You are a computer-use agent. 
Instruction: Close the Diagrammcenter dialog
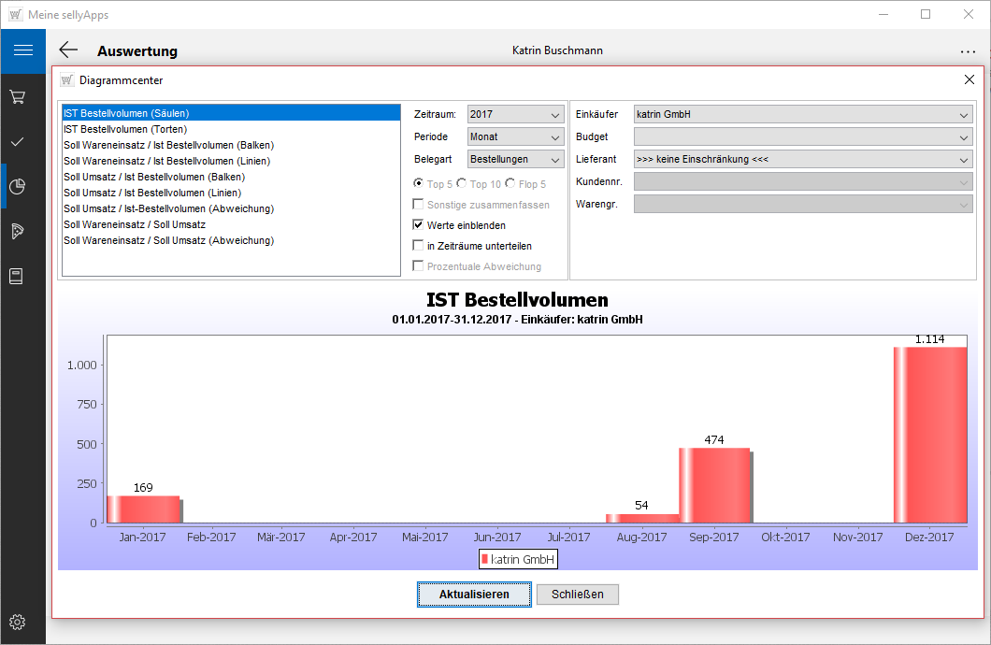click(x=969, y=80)
